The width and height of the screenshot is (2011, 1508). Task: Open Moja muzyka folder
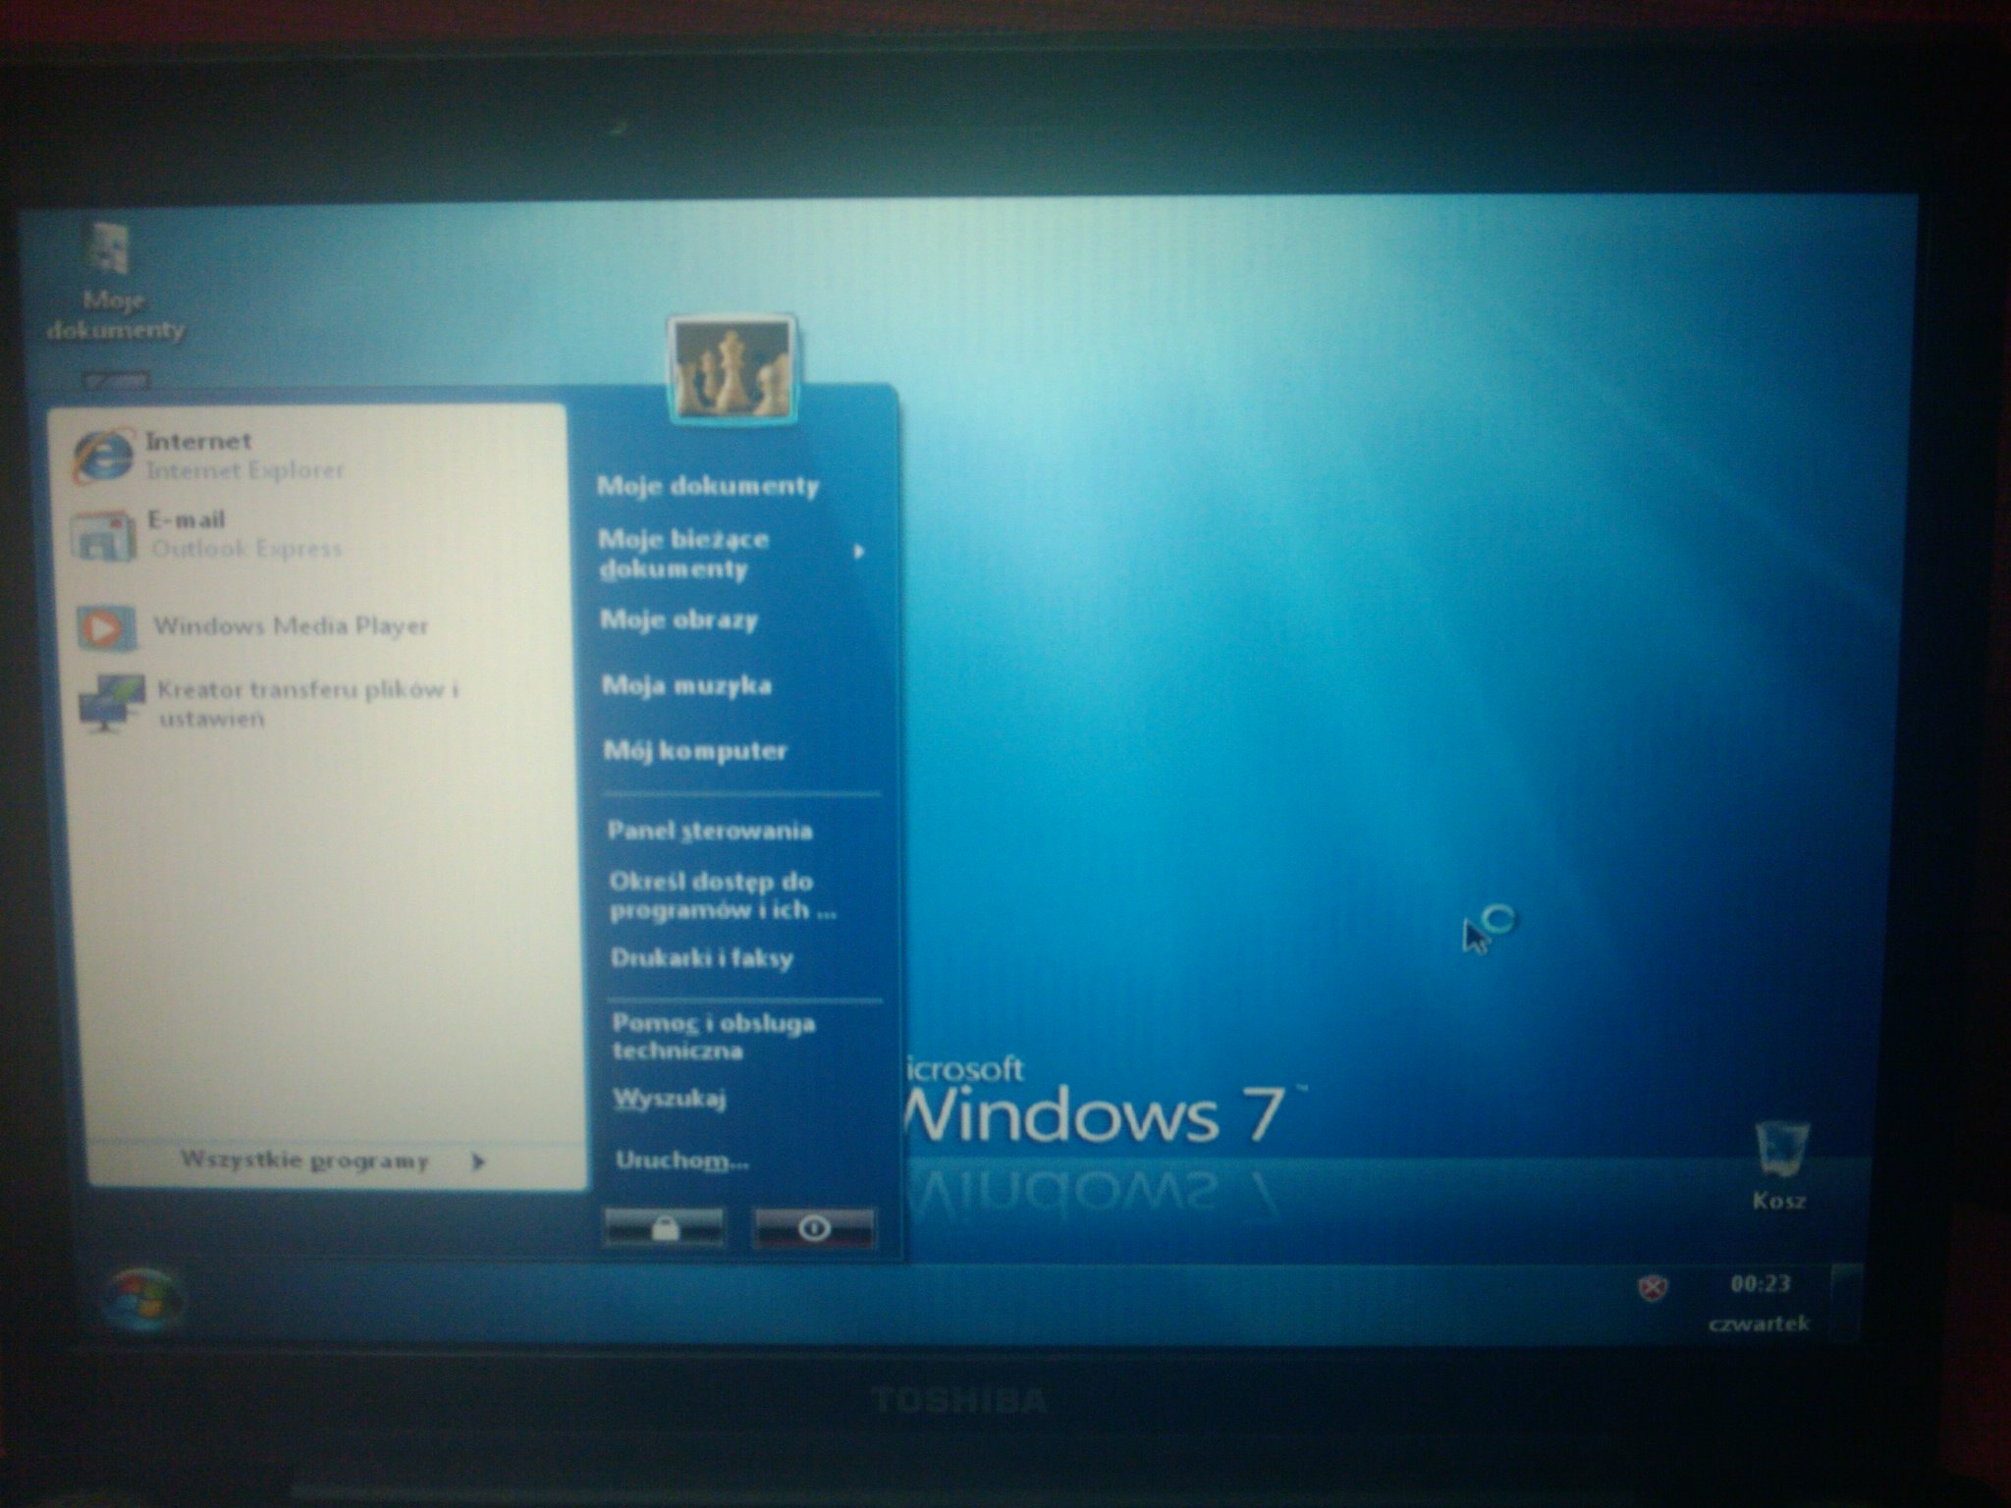click(x=686, y=685)
